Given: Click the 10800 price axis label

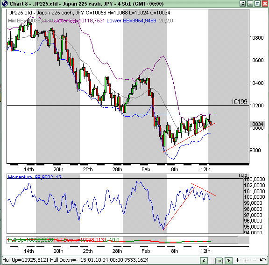Looking at the screenshot, I should pyautogui.click(x=256, y=38).
